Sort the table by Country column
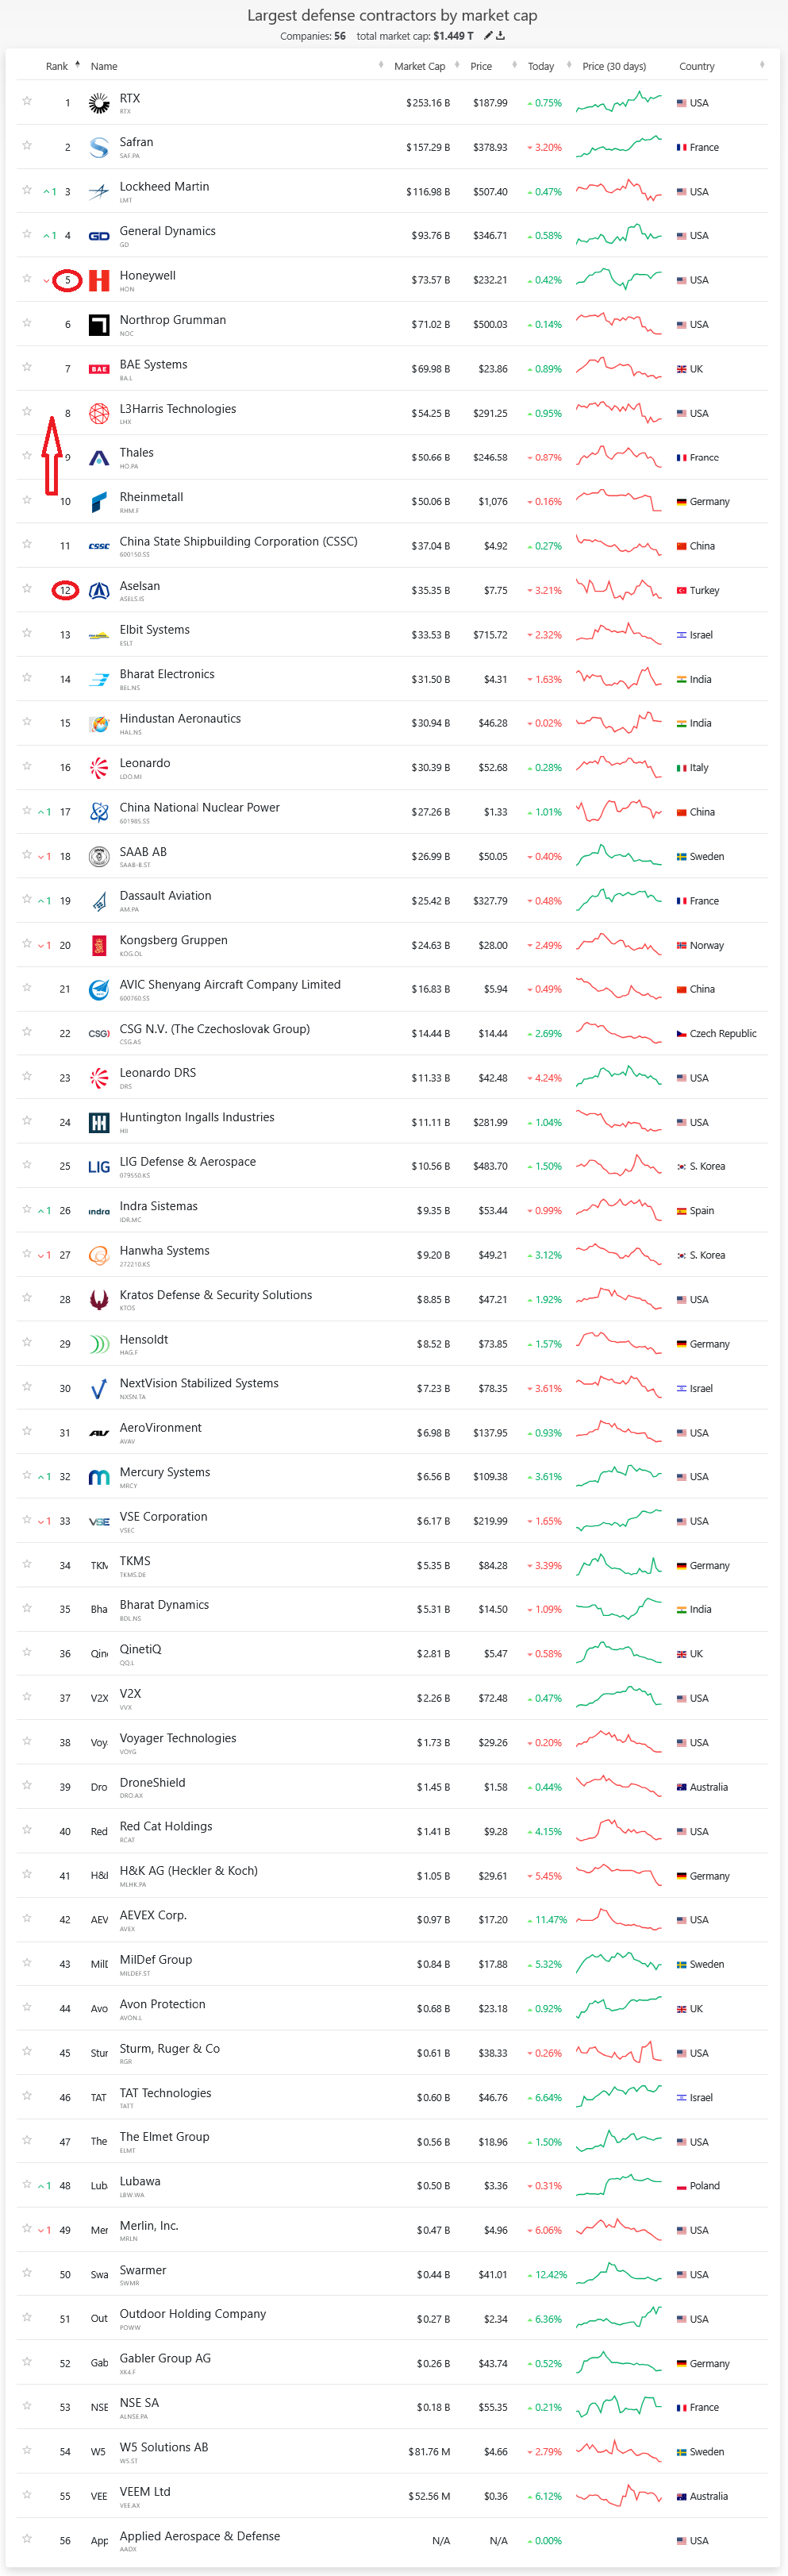Screen dimensions: 788x2576 (x=696, y=66)
